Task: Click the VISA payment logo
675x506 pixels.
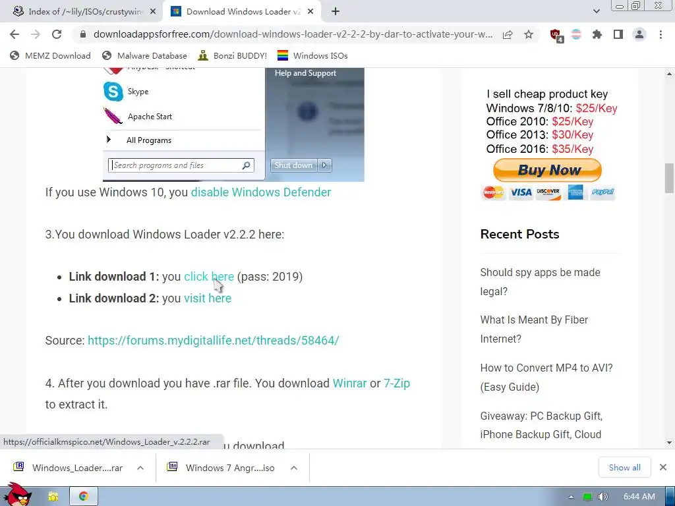Action: pos(521,192)
